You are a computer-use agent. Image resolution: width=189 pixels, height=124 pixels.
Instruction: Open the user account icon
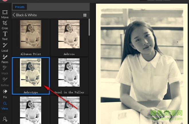pyautogui.click(x=5, y=119)
